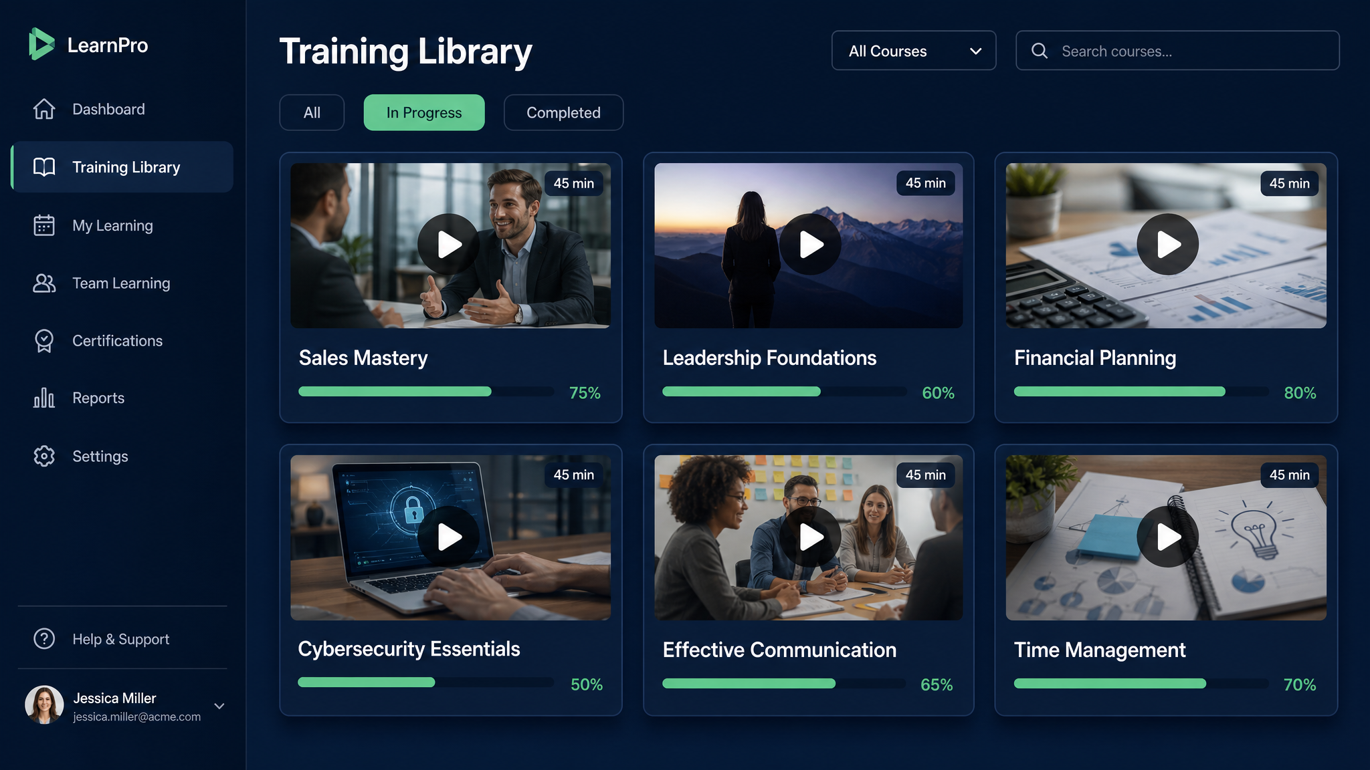Click the Sales Mastery 45 min badge
The image size is (1370, 770).
574,183
